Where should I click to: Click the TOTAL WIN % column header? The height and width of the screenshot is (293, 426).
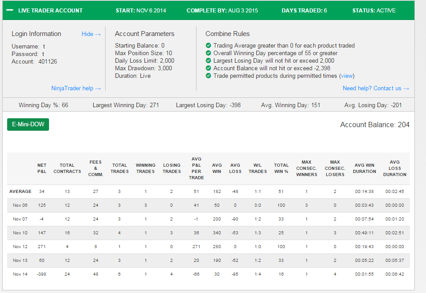coord(281,169)
